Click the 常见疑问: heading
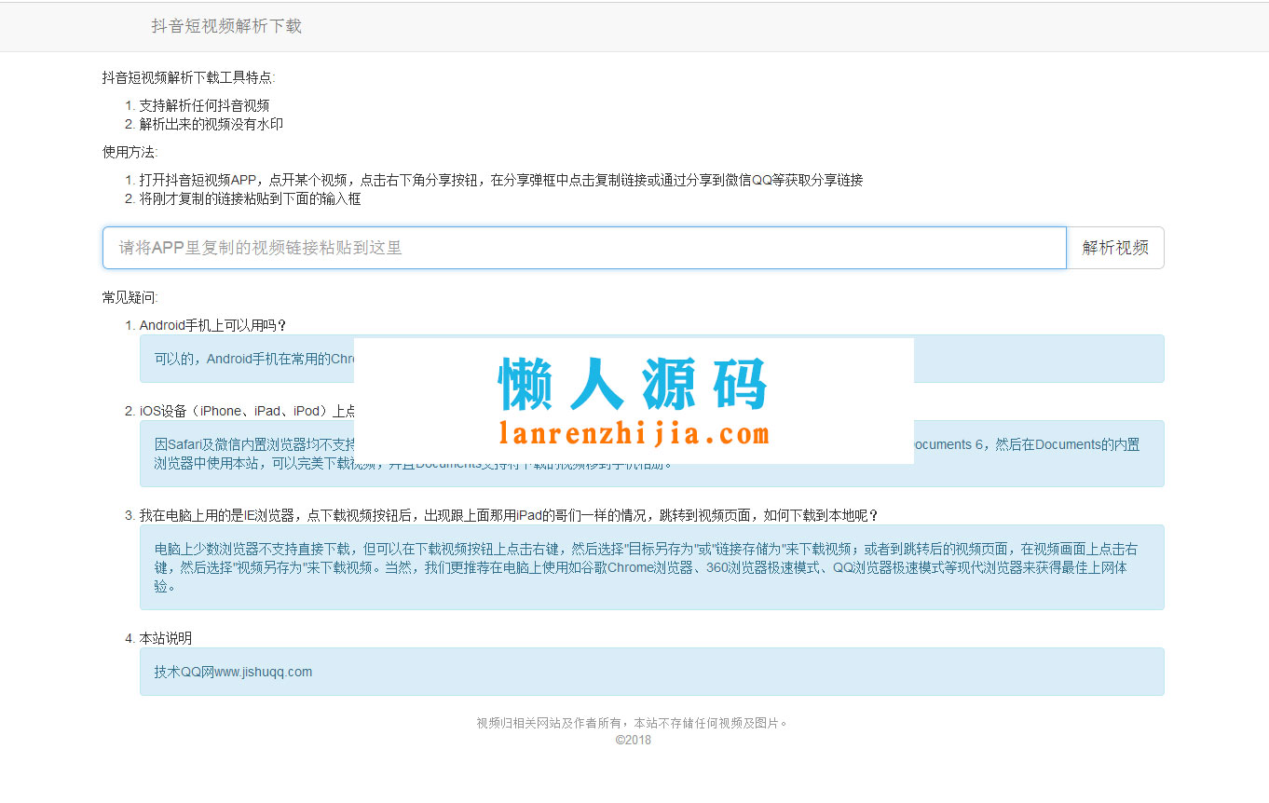The height and width of the screenshot is (803, 1269). [x=130, y=297]
